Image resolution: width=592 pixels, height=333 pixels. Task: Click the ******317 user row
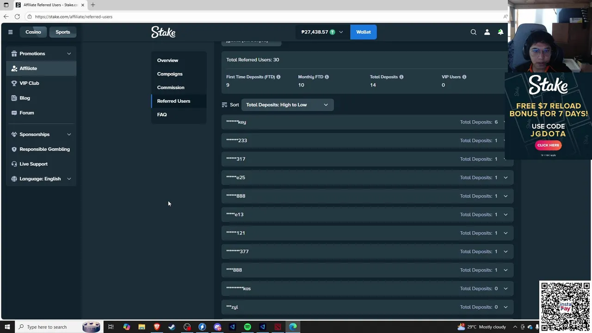[x=367, y=159]
